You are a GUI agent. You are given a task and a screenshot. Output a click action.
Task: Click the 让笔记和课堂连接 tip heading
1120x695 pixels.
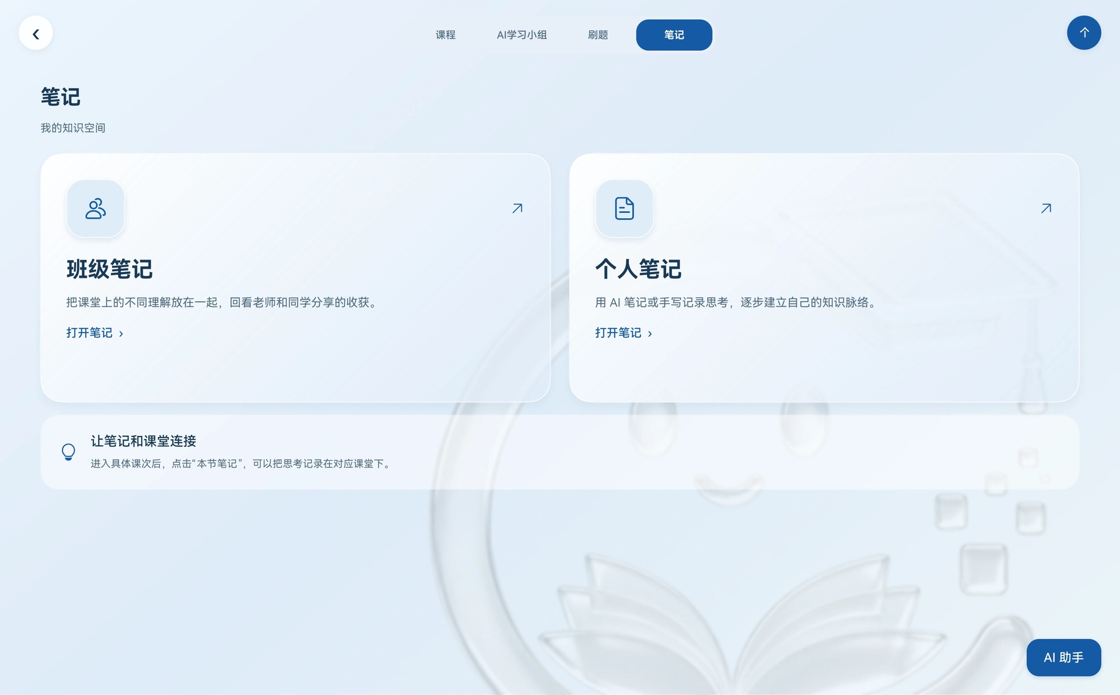[x=143, y=441]
